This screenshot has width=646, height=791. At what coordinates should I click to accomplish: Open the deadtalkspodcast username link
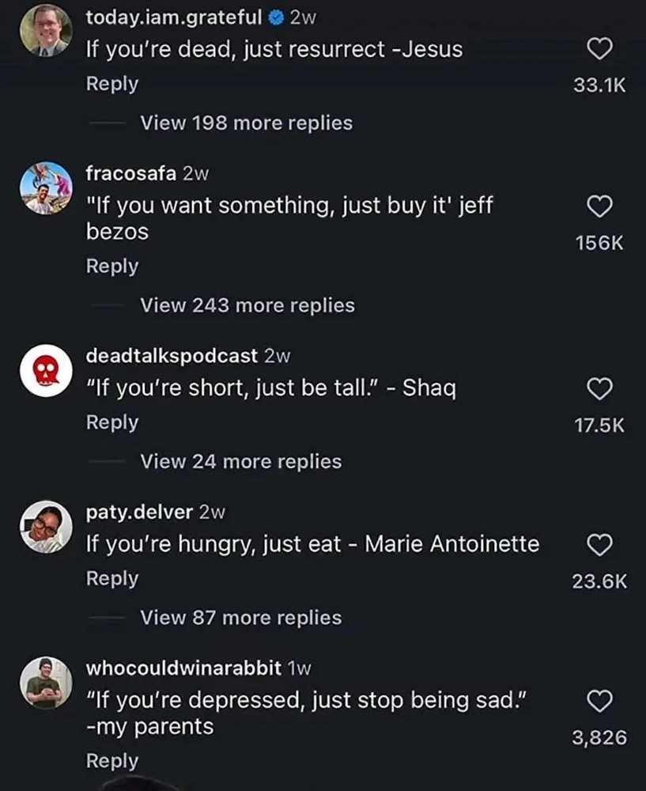172,356
